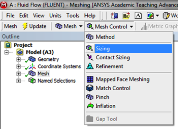Click the Method cube icon in the menu
Screen dimensions: 178x129
tap(90, 37)
